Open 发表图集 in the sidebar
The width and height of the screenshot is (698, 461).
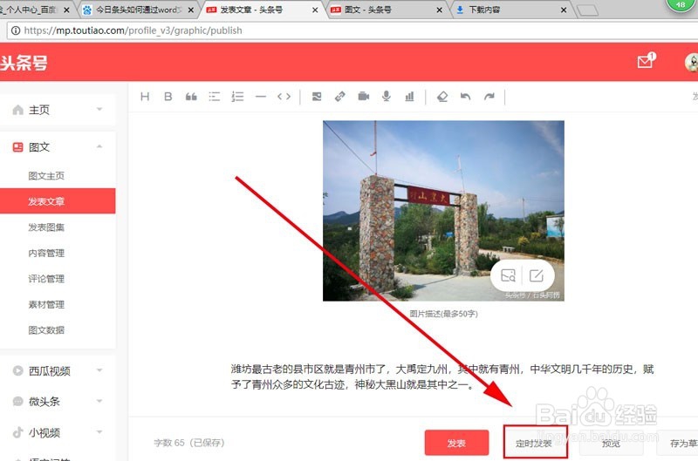click(x=46, y=227)
